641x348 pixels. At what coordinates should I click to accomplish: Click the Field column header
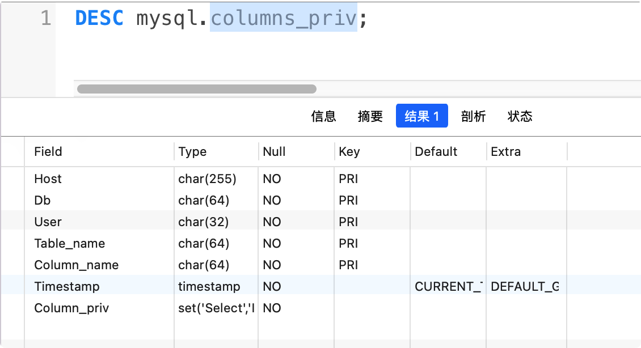coord(48,151)
